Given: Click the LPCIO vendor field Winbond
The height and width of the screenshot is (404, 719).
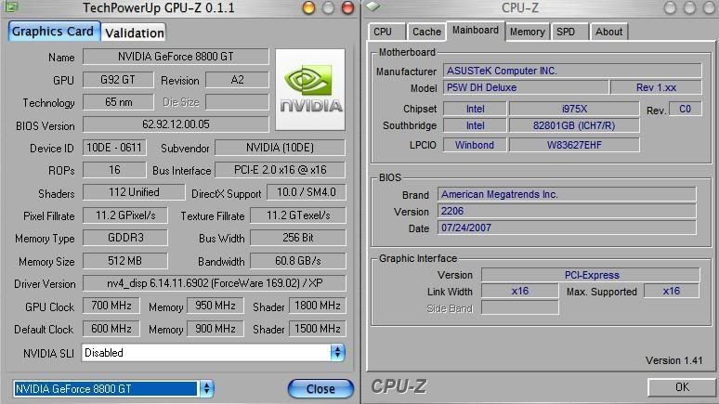Looking at the screenshot, I should click(x=475, y=145).
